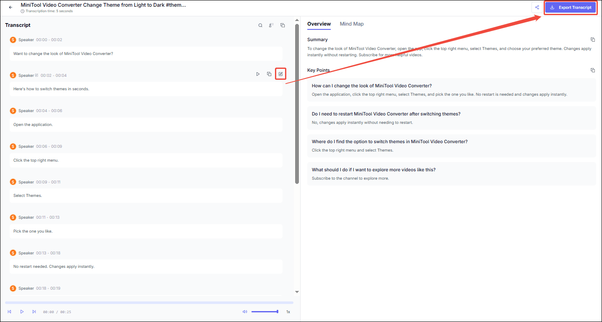Copy the Key Points section
This screenshot has width=602, height=322.
(x=593, y=70)
